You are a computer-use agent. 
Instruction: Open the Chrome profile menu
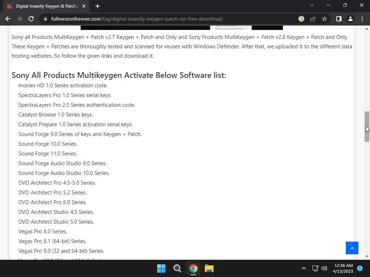coord(350,19)
